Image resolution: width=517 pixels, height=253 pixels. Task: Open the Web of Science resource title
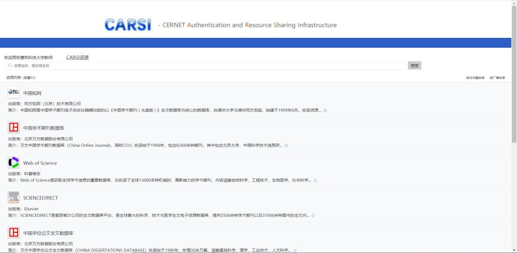tap(40, 163)
